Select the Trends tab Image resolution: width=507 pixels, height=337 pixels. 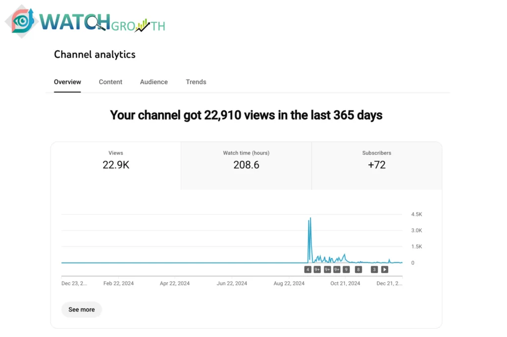pos(196,82)
